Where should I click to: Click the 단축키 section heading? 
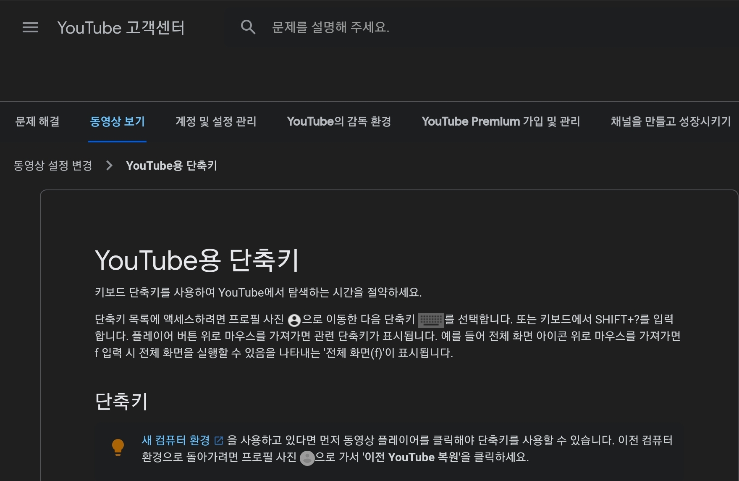pos(121,401)
